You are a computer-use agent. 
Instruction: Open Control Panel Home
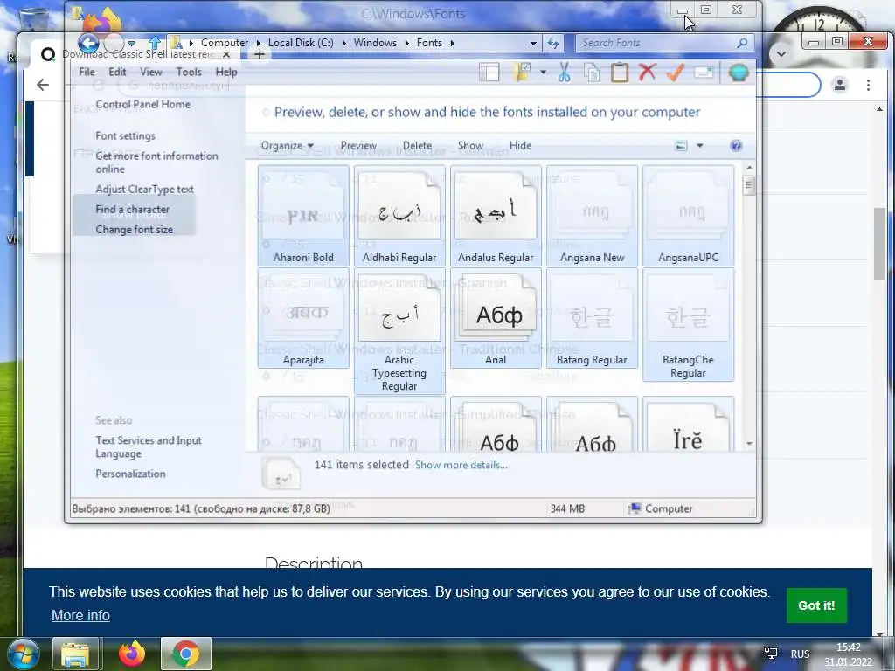(142, 104)
